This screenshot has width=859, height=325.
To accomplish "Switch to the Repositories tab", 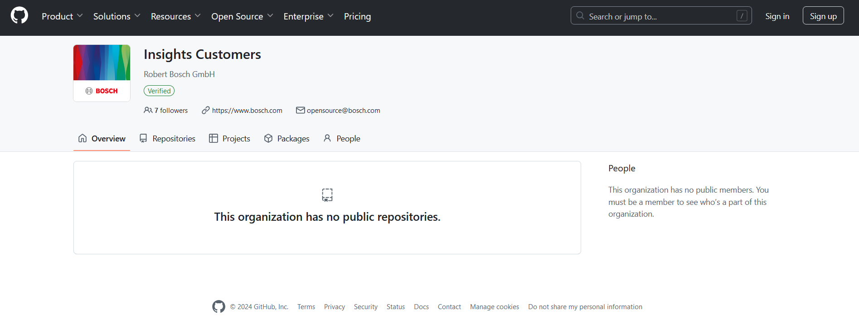I will point(167,139).
